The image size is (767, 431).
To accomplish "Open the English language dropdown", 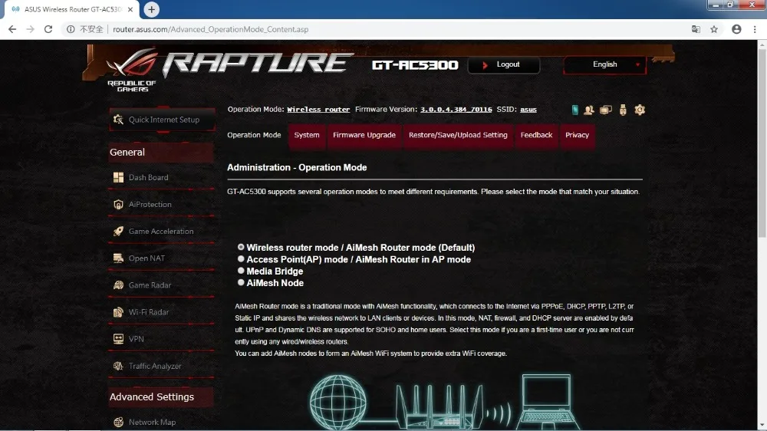I will 604,64.
